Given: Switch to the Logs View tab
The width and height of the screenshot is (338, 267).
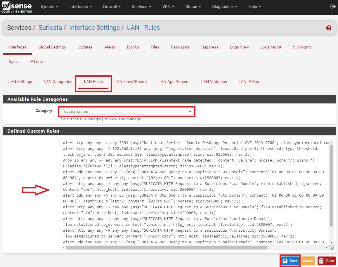Looking at the screenshot, I should (239, 47).
